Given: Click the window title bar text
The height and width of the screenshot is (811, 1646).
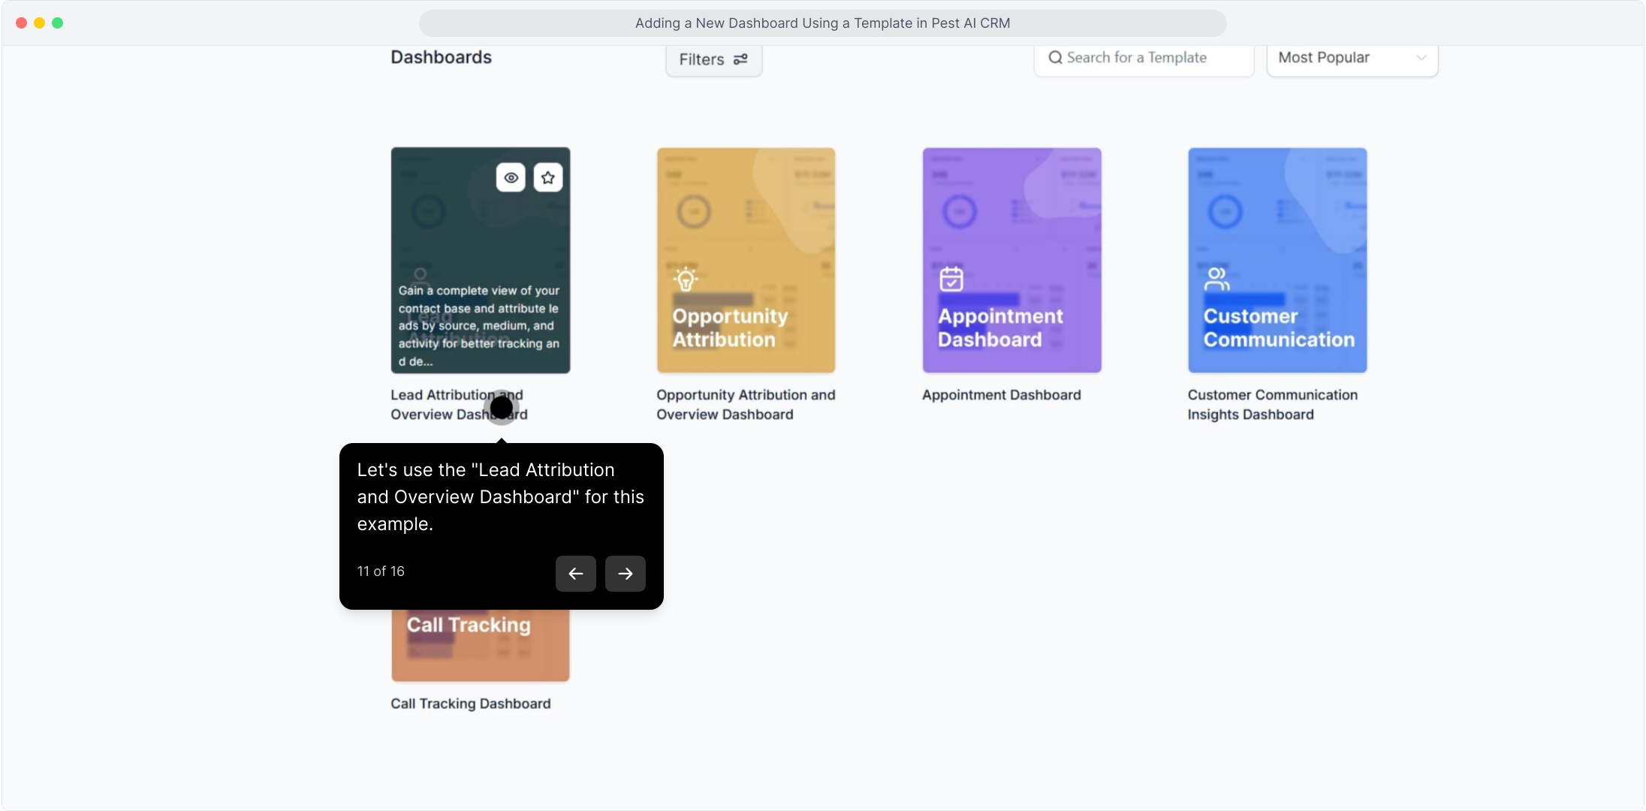Looking at the screenshot, I should pyautogui.click(x=822, y=23).
